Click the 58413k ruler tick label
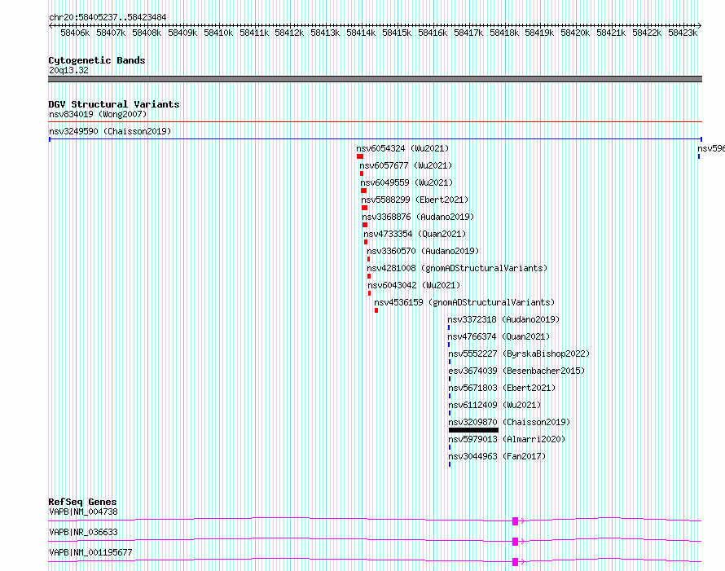 coord(325,33)
